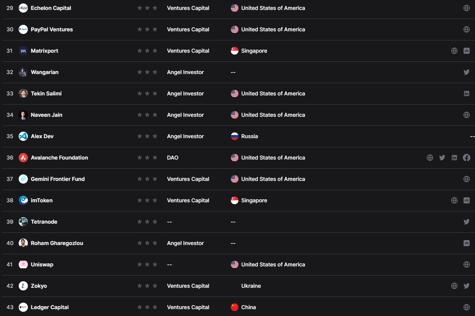Open Avalanche Foundation's Twitter profile icon
This screenshot has height=316, width=475.
pos(442,158)
